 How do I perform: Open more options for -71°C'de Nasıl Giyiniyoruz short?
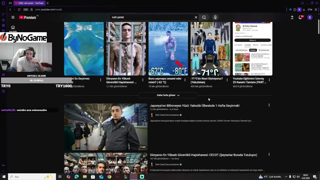(227, 80)
